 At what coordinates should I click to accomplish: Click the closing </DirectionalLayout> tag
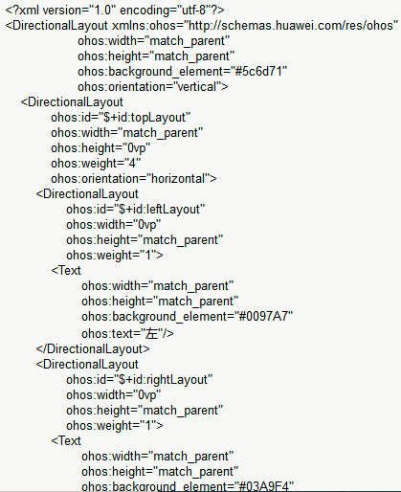[x=93, y=349]
